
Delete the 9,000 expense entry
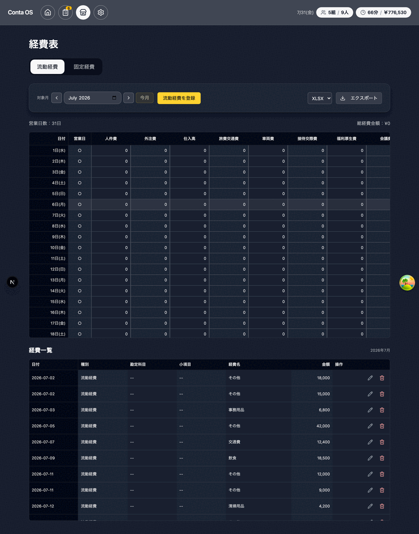coord(382,490)
